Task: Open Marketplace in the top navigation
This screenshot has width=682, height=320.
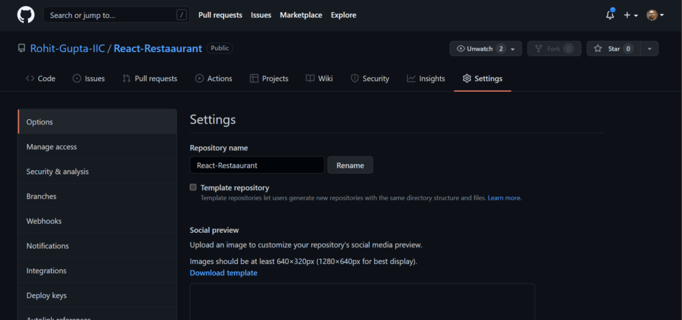Action: (x=301, y=15)
